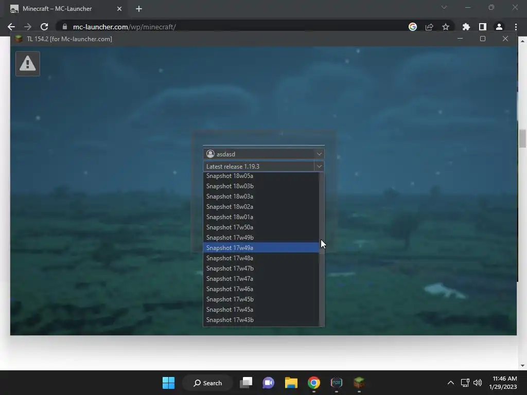This screenshot has width=527, height=395.
Task: Open Chat app on taskbar
Action: tap(269, 383)
